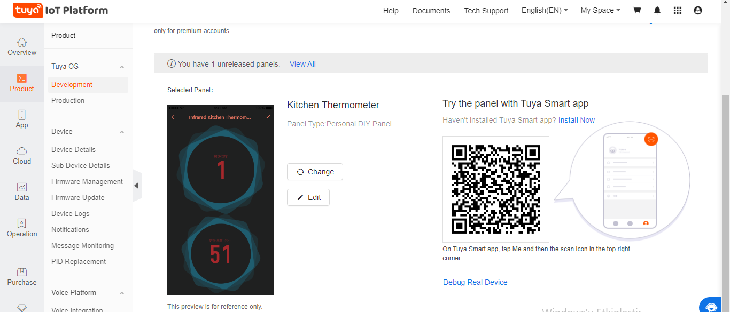Click the shopping cart icon
The width and height of the screenshot is (730, 312).
click(636, 11)
